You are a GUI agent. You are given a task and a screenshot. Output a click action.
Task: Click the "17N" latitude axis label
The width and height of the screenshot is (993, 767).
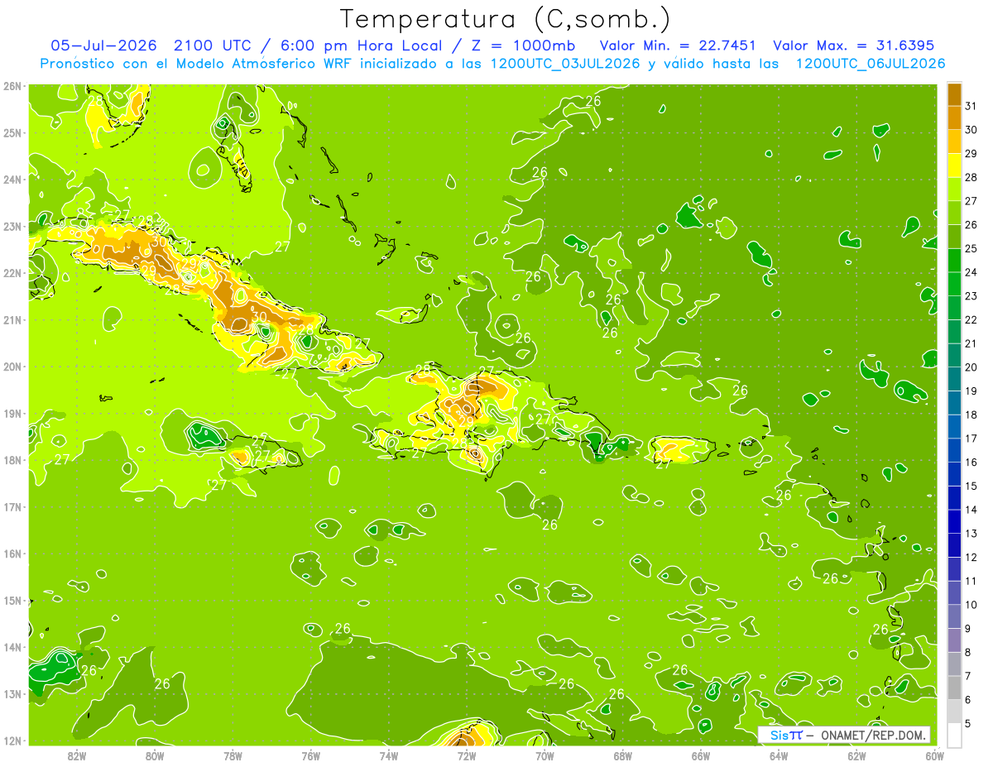tap(12, 506)
